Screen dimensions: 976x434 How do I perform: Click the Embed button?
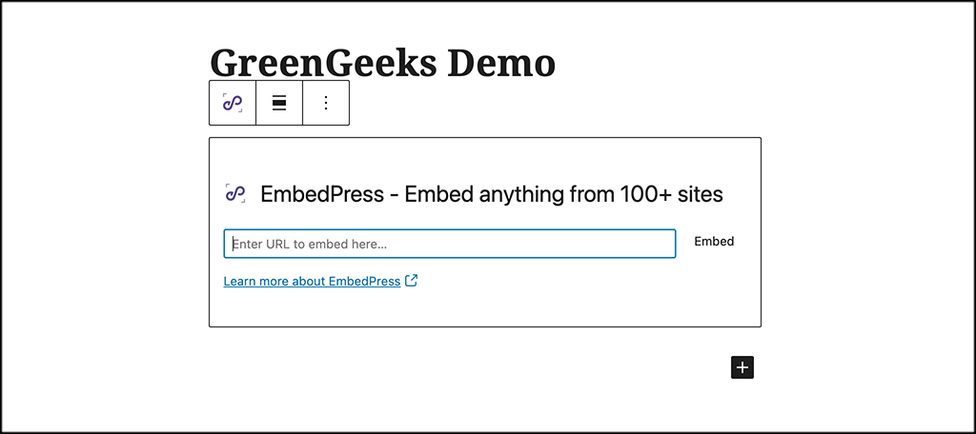714,241
